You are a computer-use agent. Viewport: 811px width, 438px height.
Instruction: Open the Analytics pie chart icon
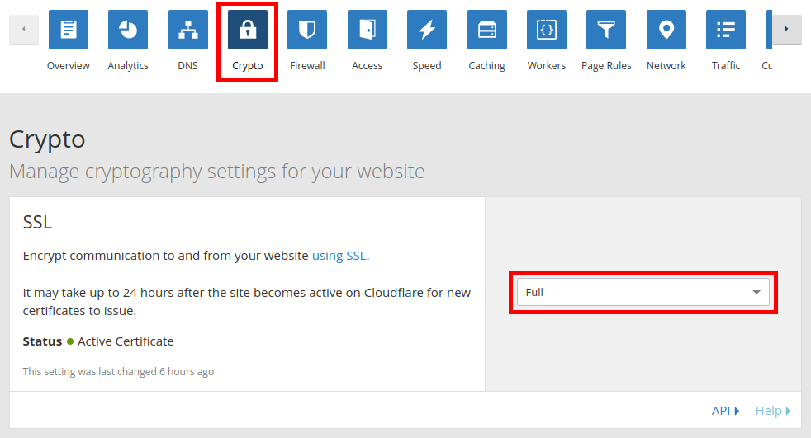pos(128,30)
